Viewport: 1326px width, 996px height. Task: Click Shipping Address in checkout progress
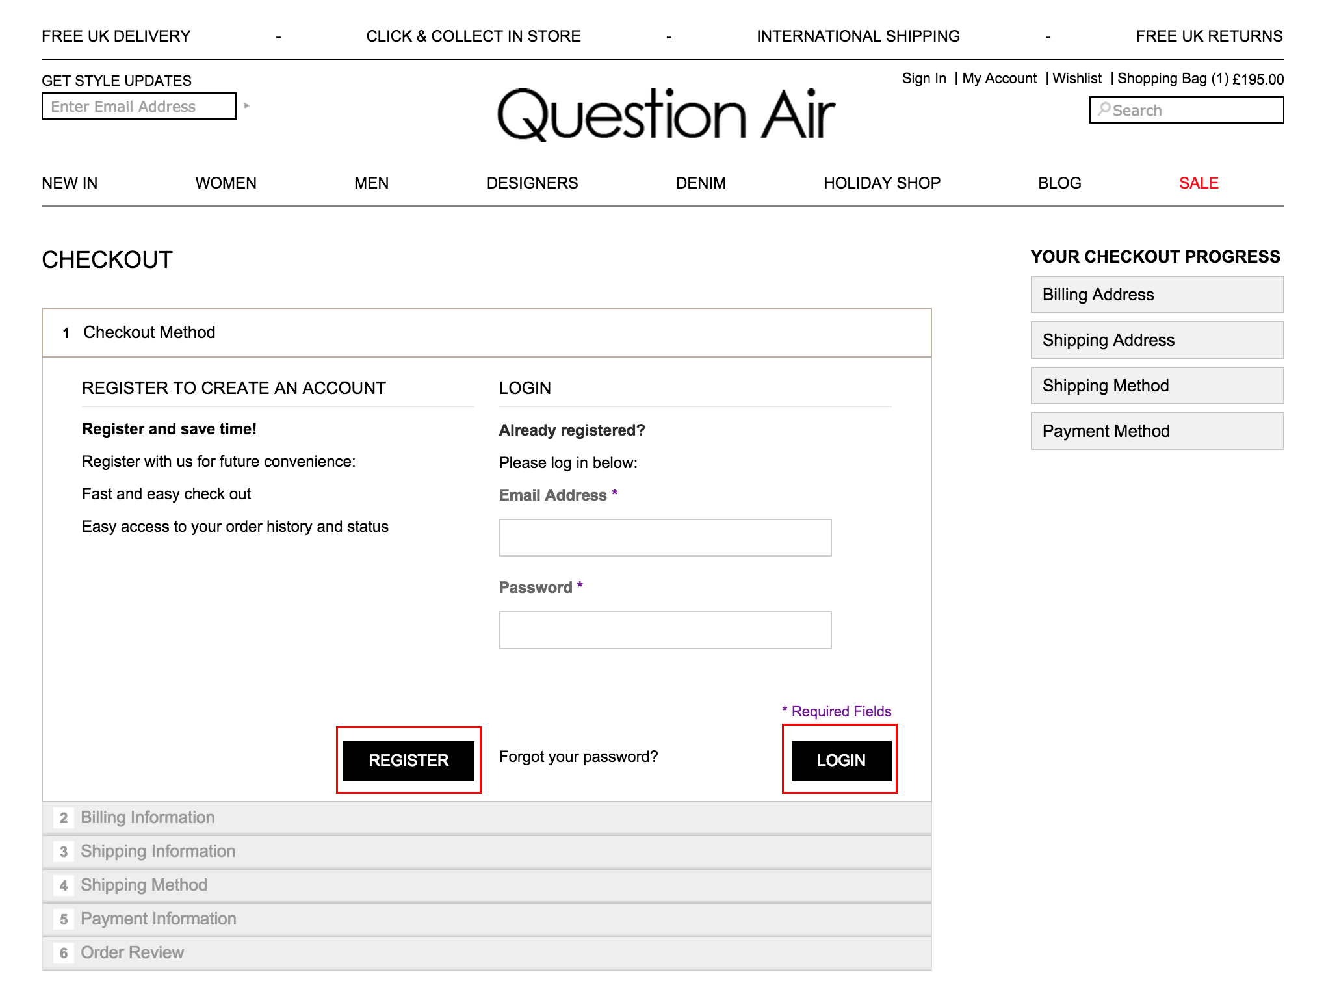[x=1157, y=340]
